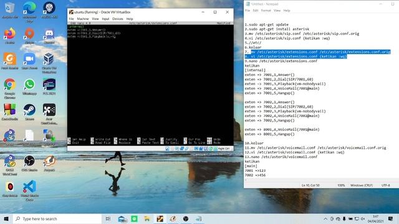Open the Foxit Reader desktop shortcut
This screenshot has height=224, width=399.
pos(10,62)
